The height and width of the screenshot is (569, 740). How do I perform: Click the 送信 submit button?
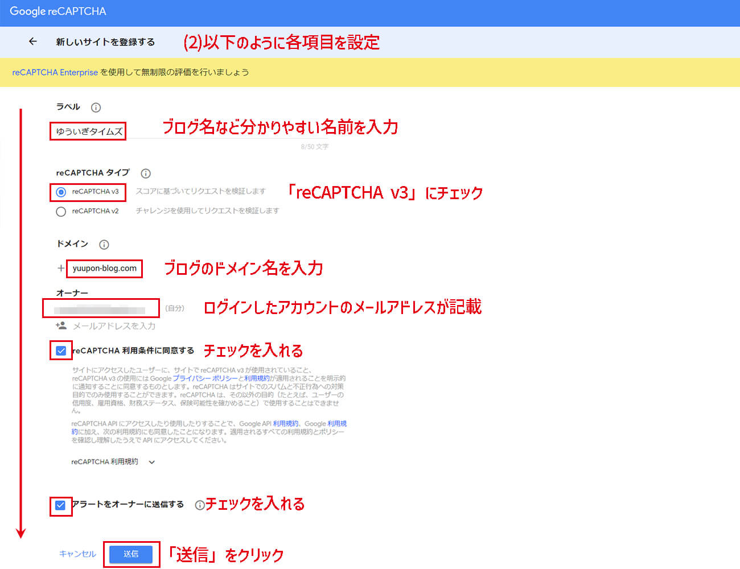point(131,554)
